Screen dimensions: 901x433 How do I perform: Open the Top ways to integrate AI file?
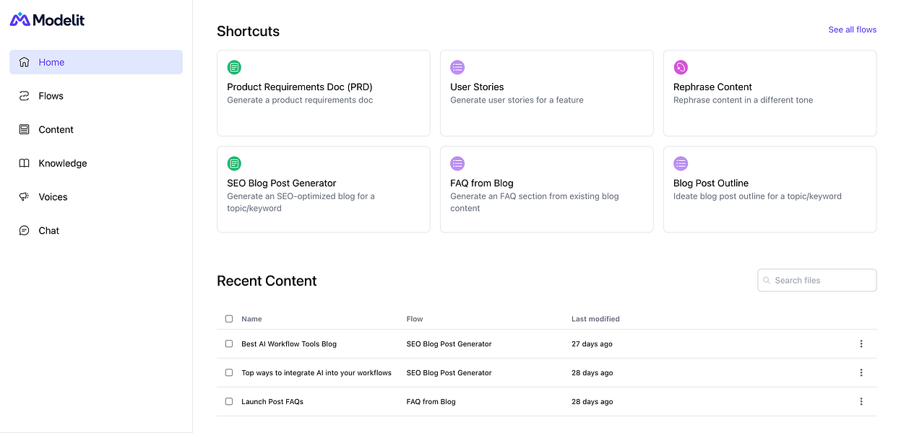316,373
